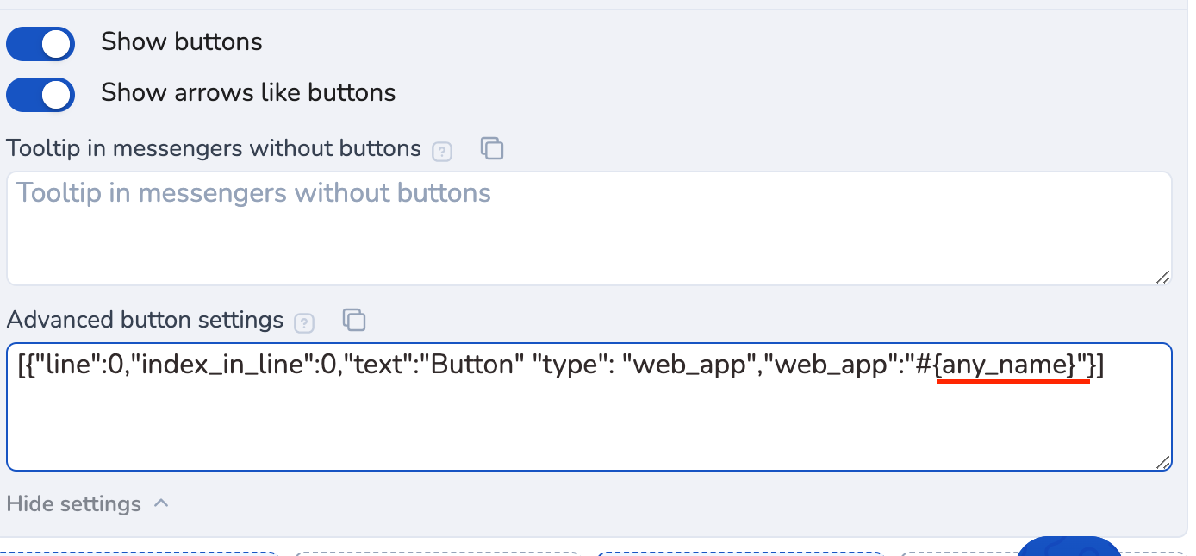Screen dimensions: 1196x556
Task: Open help icon next to Advanced button settings
Action: (304, 323)
